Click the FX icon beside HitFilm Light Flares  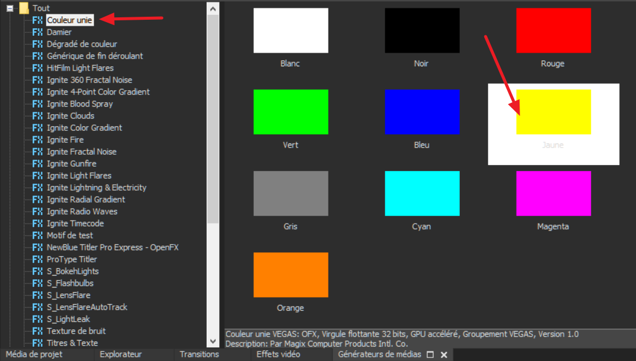pyautogui.click(x=38, y=68)
